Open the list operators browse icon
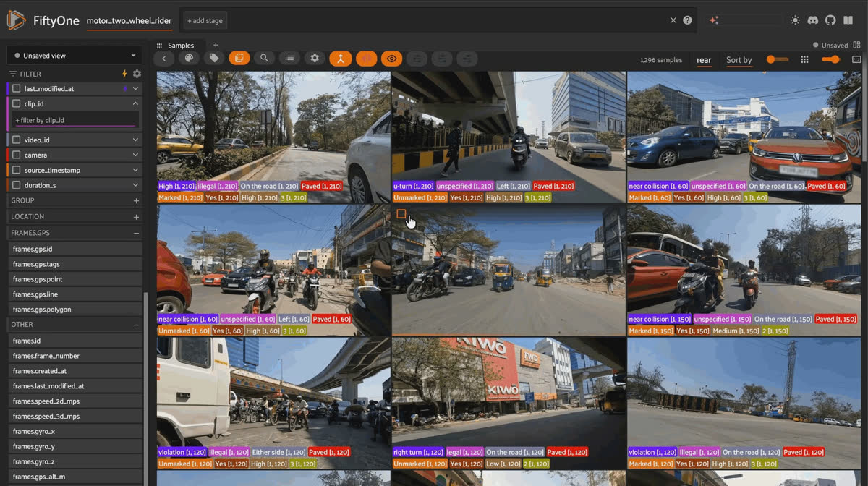This screenshot has height=486, width=868. [x=289, y=59]
